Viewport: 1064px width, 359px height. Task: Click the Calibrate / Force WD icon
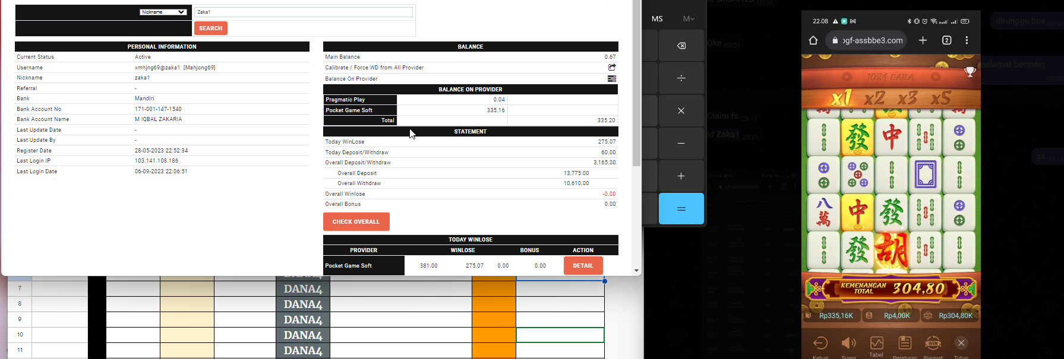612,67
